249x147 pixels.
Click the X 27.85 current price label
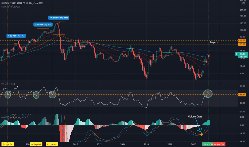pos(241,54)
